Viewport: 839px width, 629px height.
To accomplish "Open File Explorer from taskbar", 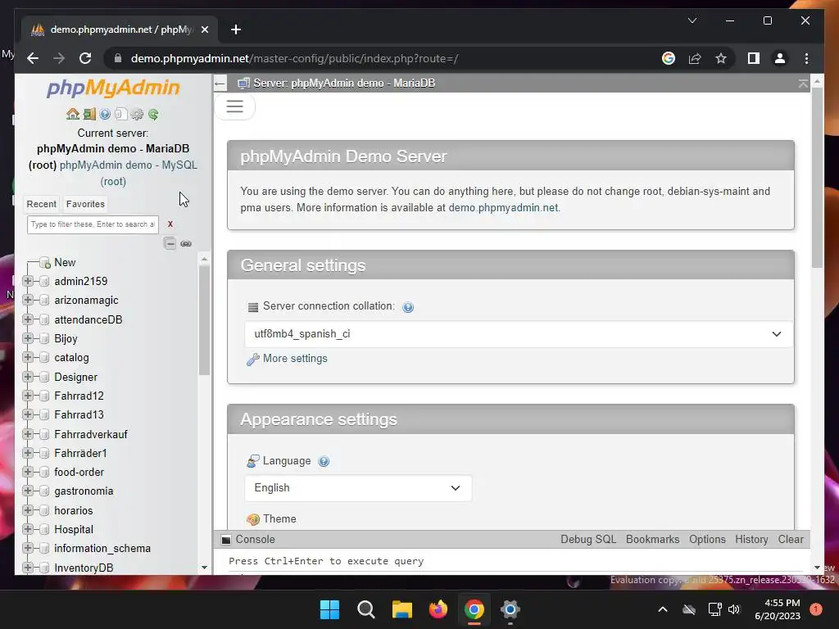I will 401,609.
